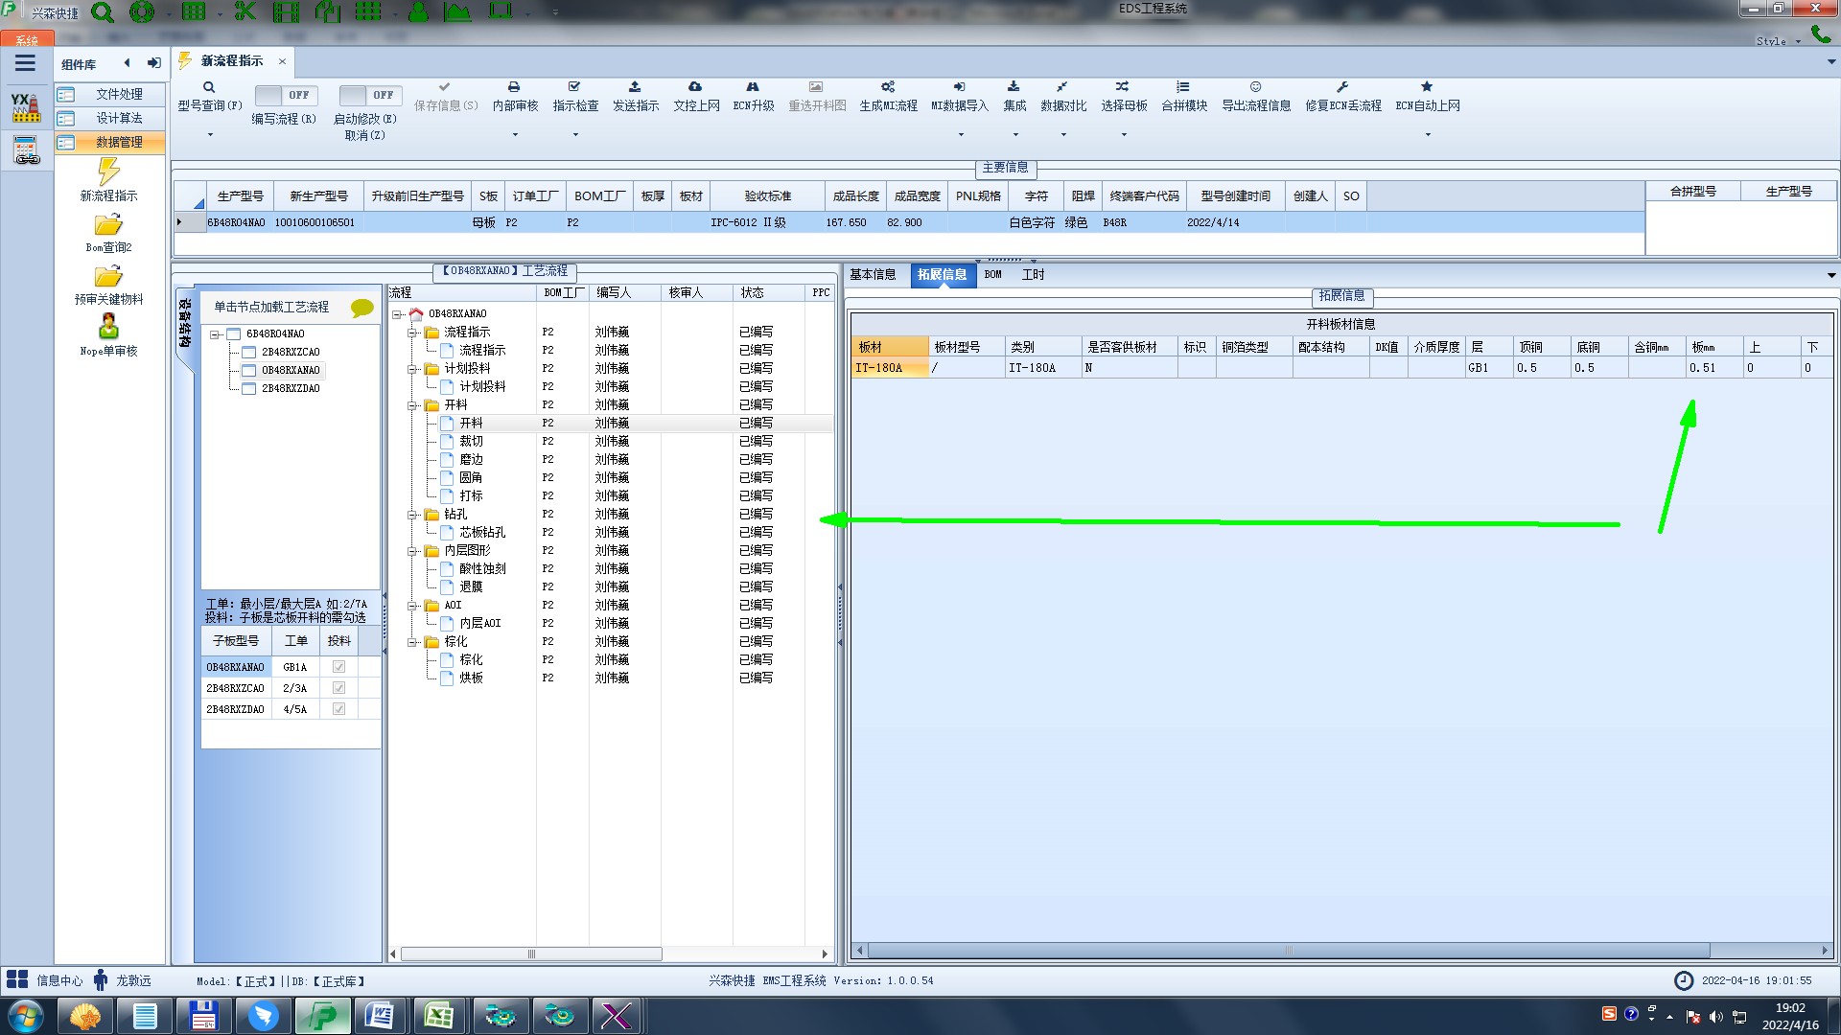The width and height of the screenshot is (1841, 1035).
Task: Click the ECN自动上网 star icon
Action: pyautogui.click(x=1427, y=87)
